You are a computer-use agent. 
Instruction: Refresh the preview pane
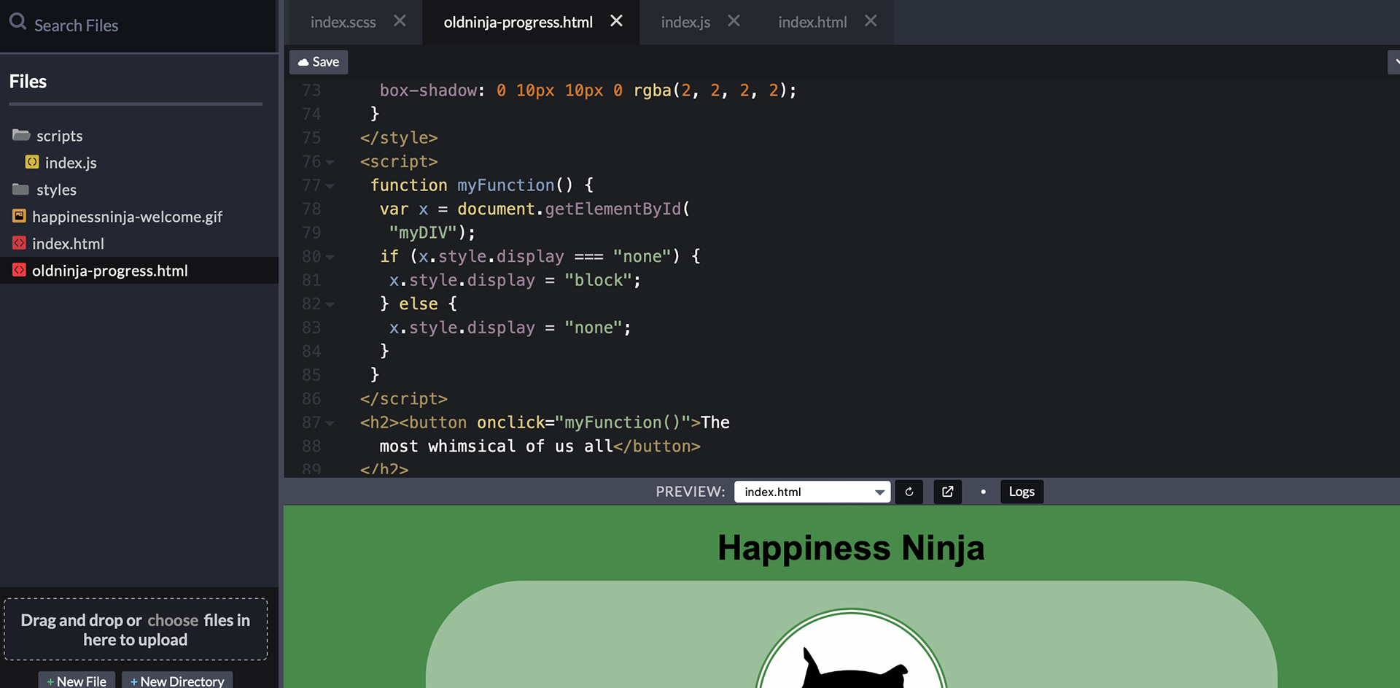tap(909, 492)
